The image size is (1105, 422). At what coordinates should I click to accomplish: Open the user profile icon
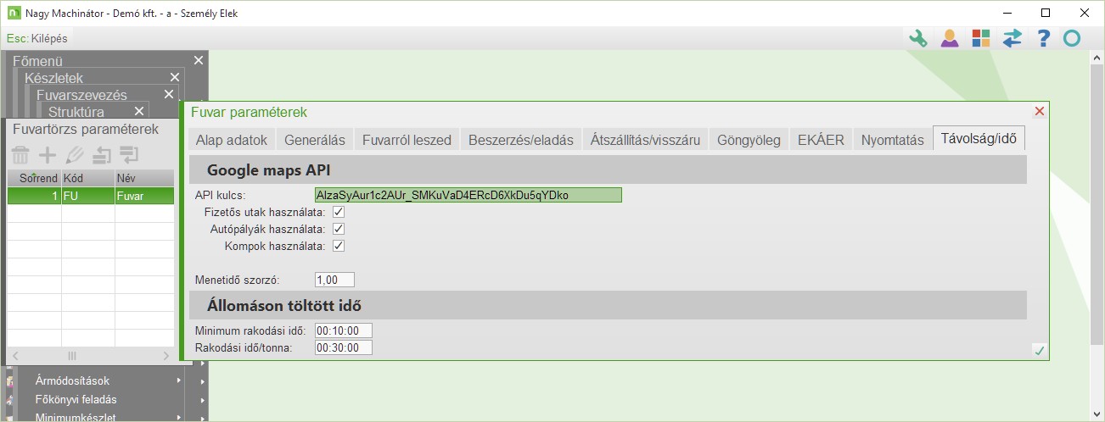[x=950, y=38]
